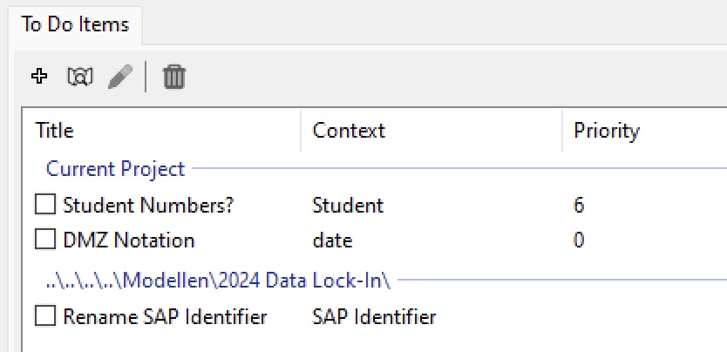Mark Rename SAP Identifier as done
The width and height of the screenshot is (727, 352).
(44, 316)
